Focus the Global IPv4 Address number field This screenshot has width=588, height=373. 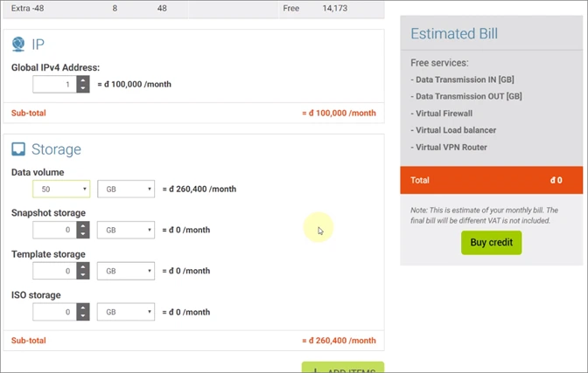coord(55,84)
